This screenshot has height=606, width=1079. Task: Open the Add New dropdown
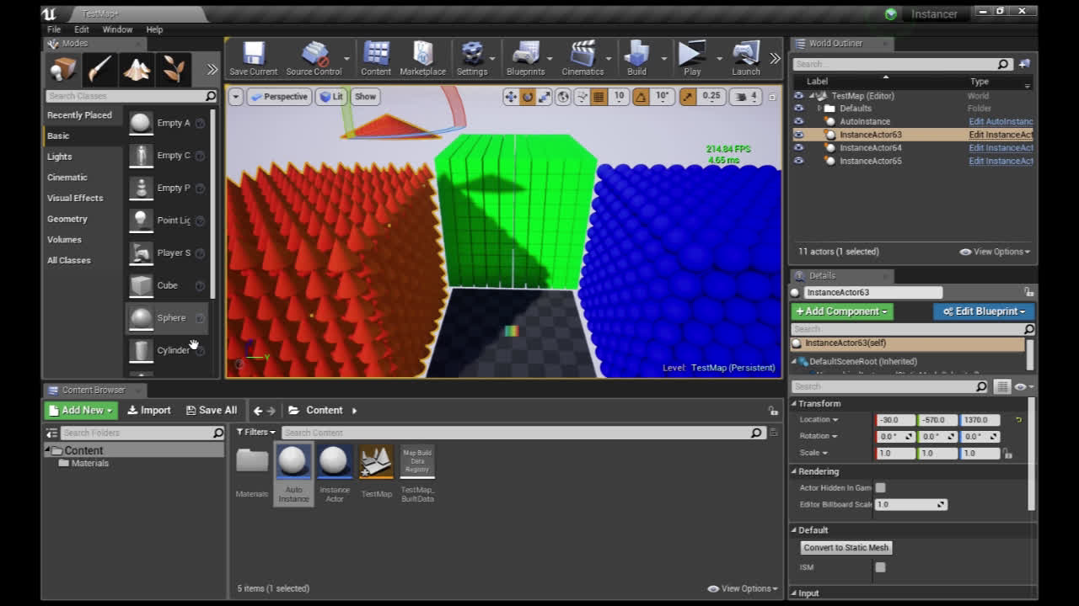pos(81,411)
